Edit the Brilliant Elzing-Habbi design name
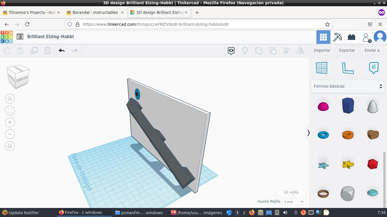Viewport: 387px width, 217px height. coord(50,36)
